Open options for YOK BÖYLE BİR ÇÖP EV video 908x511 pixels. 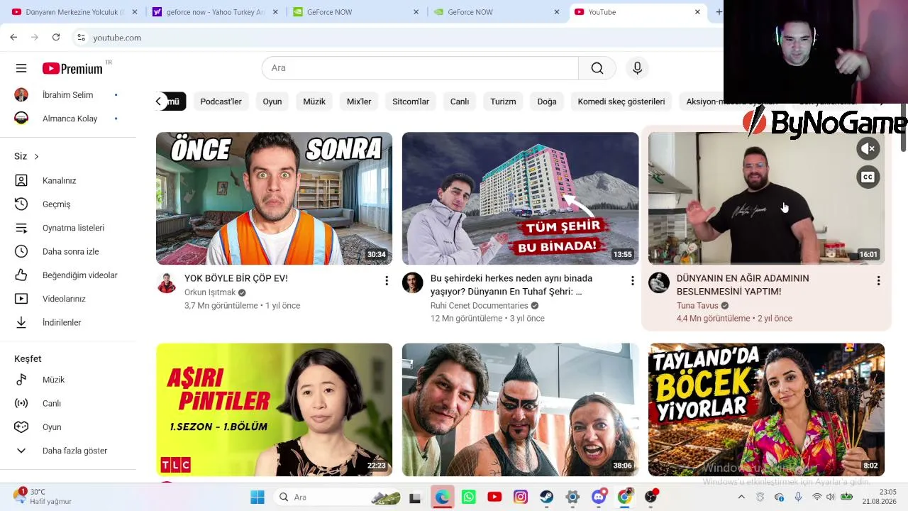coord(387,281)
